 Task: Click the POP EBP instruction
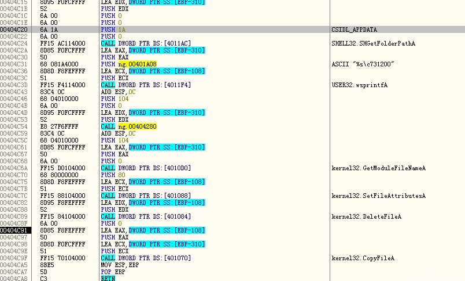pyautogui.click(x=112, y=272)
